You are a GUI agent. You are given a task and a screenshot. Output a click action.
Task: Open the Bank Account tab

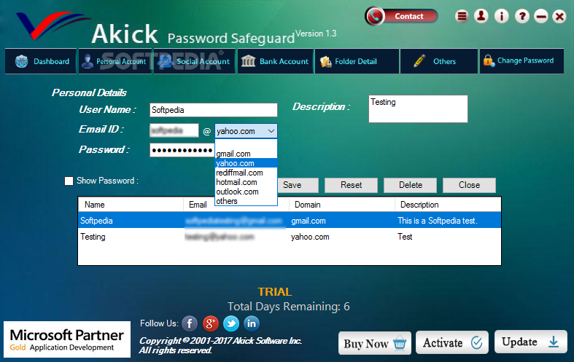coord(276,61)
